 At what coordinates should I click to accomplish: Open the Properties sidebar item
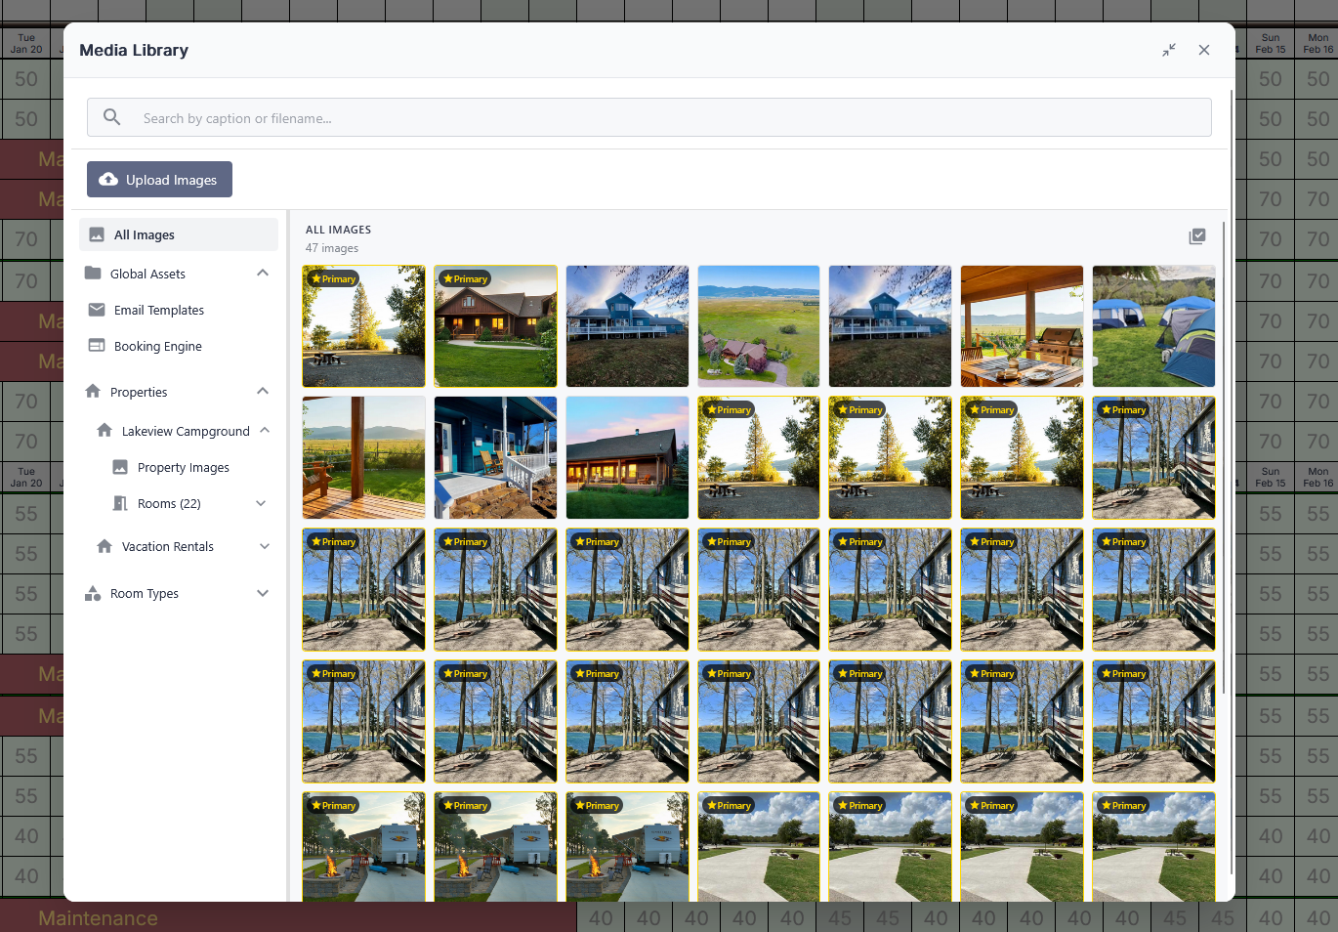click(139, 392)
